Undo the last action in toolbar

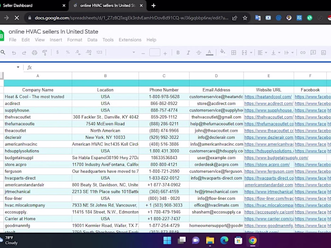coord(14,53)
